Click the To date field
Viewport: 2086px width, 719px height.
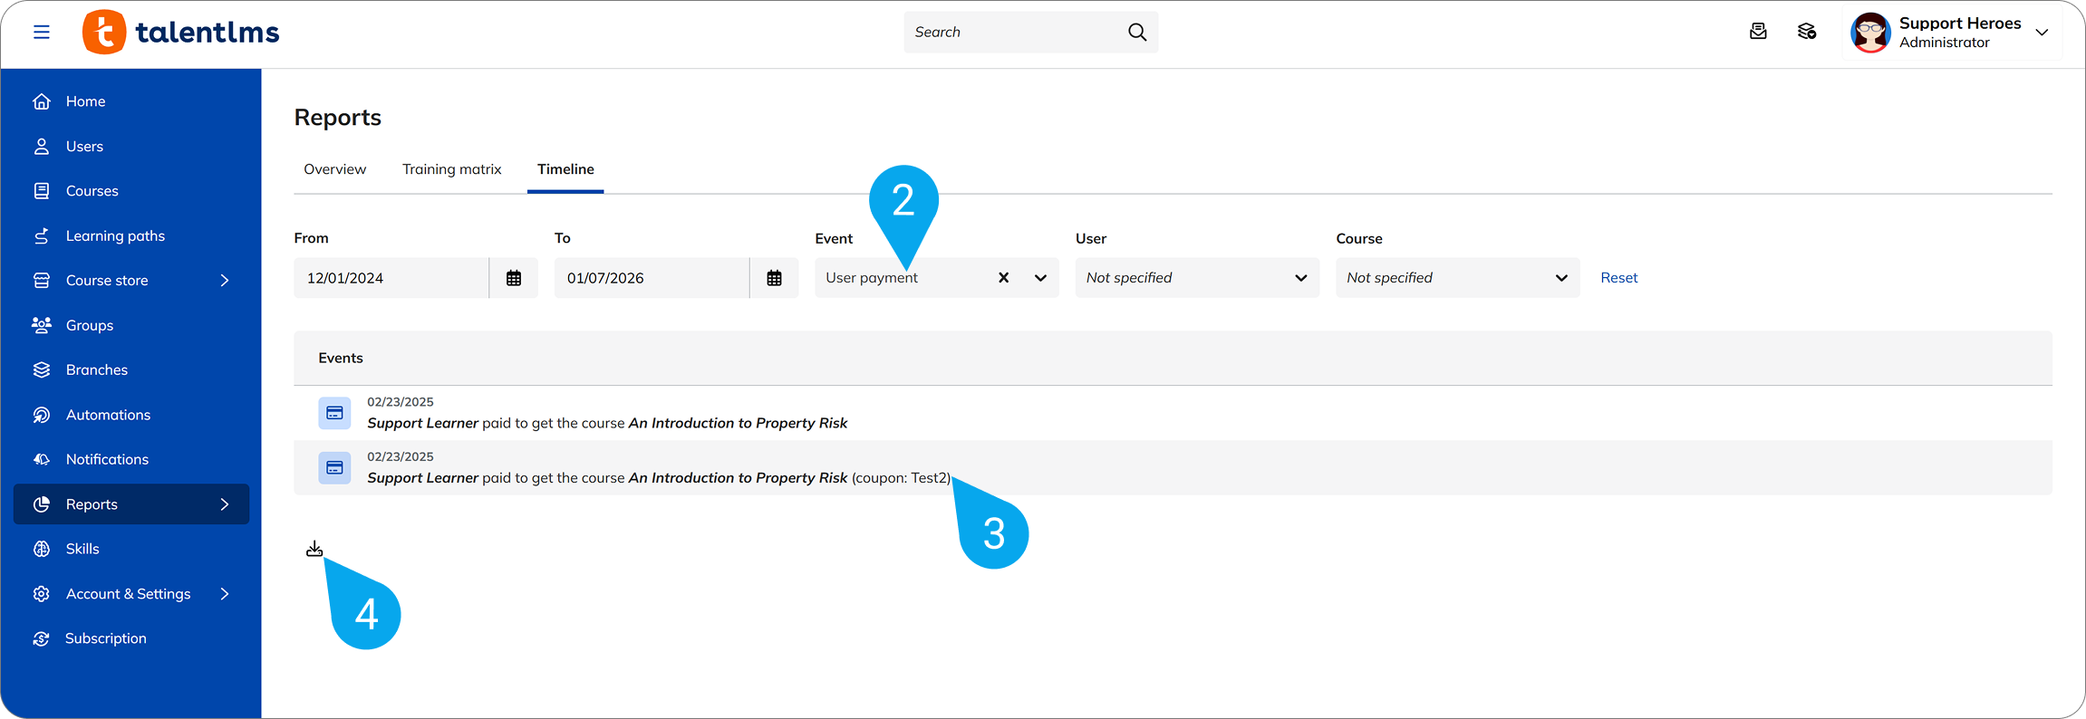pyautogui.click(x=652, y=278)
